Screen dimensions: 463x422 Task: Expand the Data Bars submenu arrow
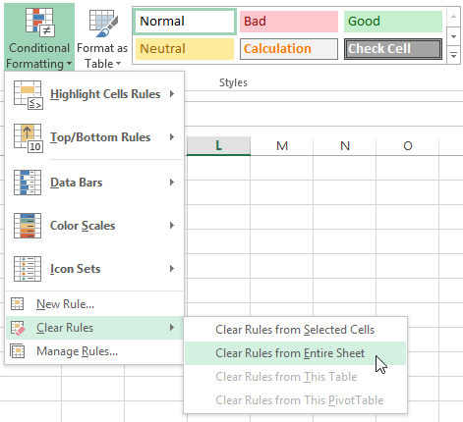tap(172, 183)
